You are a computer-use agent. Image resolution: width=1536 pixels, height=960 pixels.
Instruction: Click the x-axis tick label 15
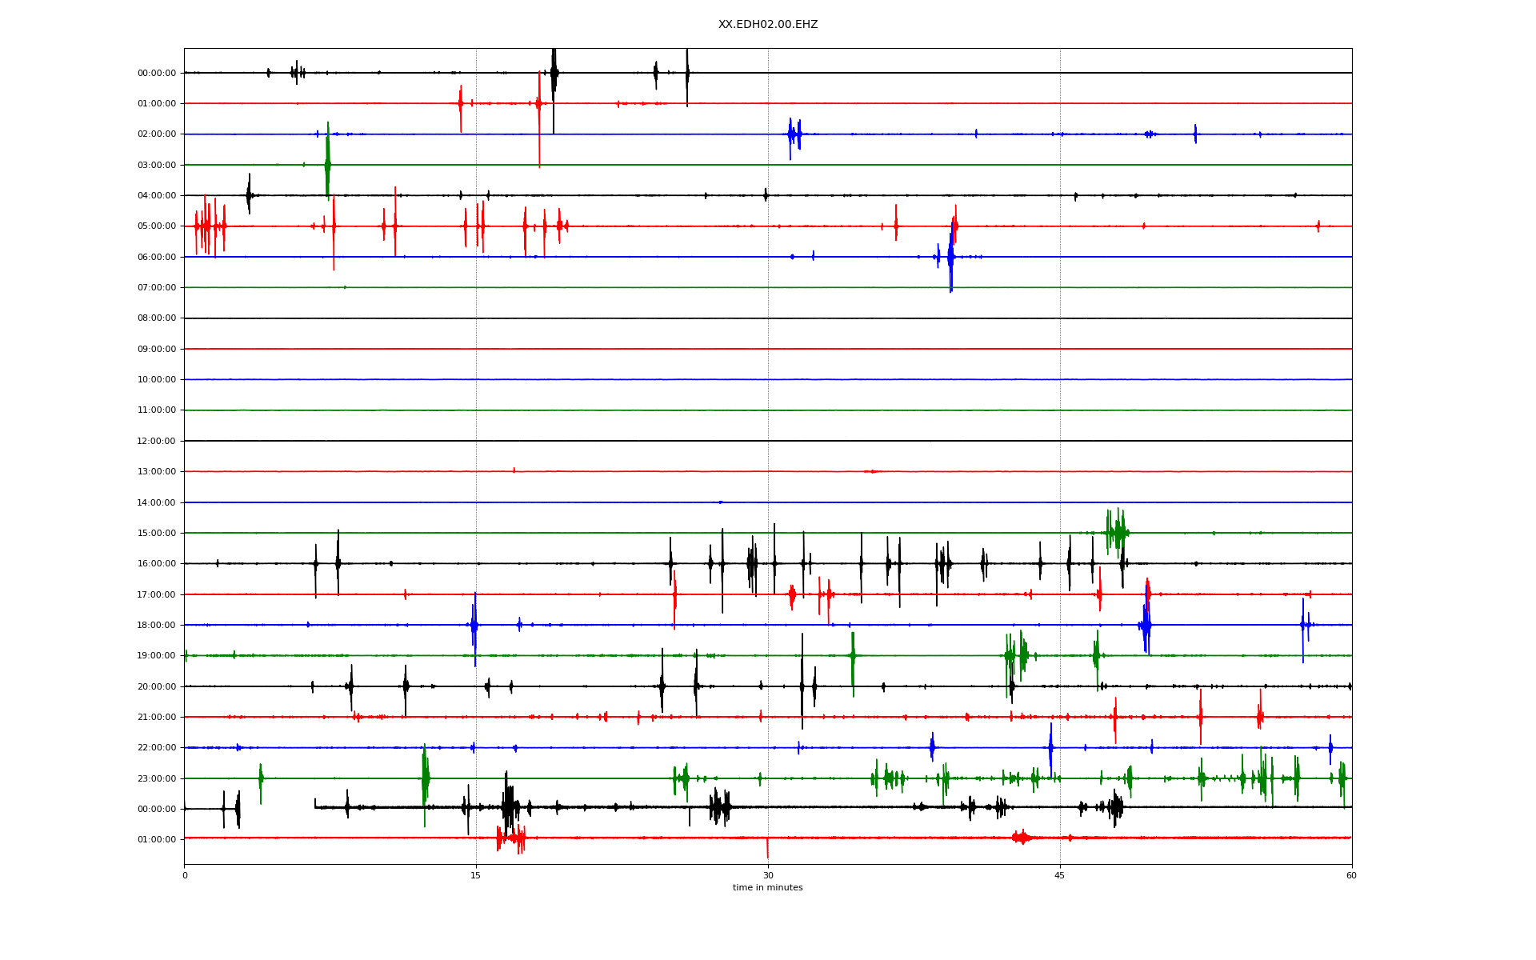tap(476, 875)
